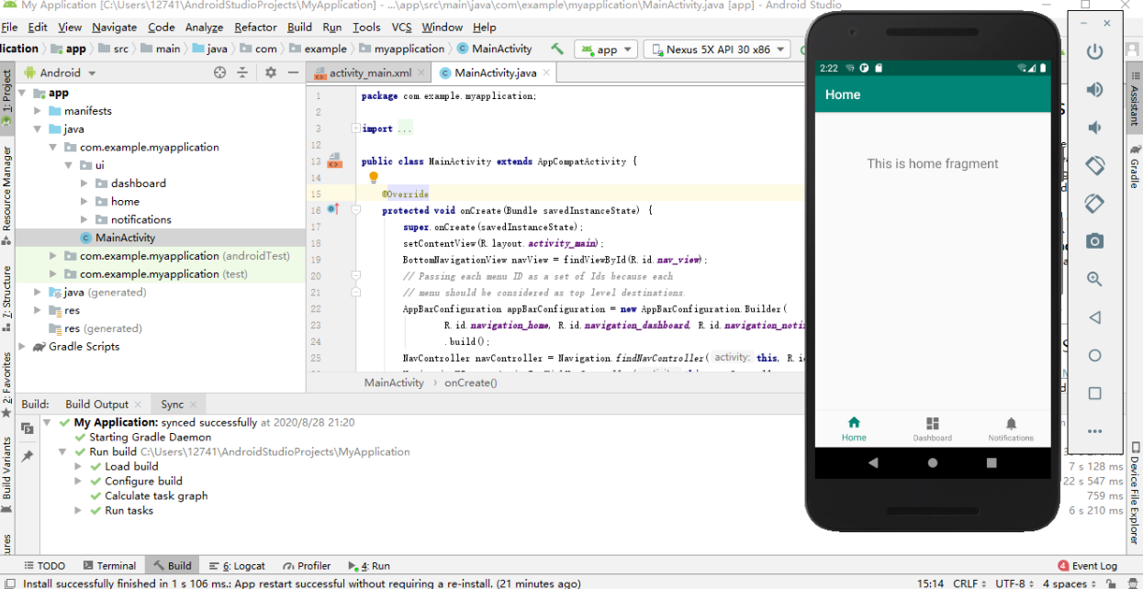The height and width of the screenshot is (589, 1143).
Task: Open emulator extended controls (three dots)
Action: click(1094, 431)
